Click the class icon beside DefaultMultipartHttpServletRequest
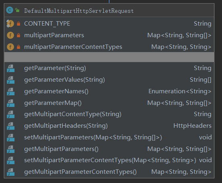 tap(10, 10)
